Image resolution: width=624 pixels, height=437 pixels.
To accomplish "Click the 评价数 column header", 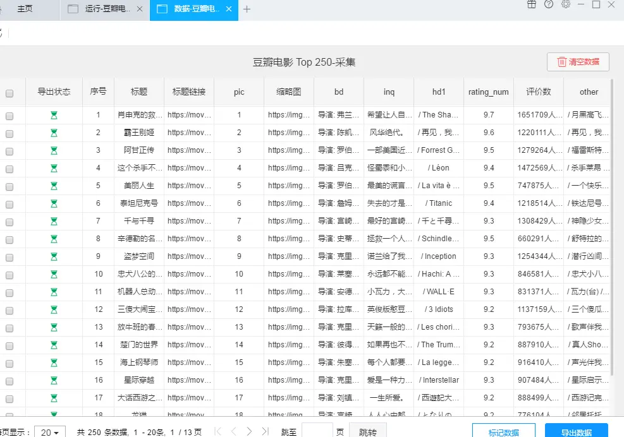I will pyautogui.click(x=539, y=92).
